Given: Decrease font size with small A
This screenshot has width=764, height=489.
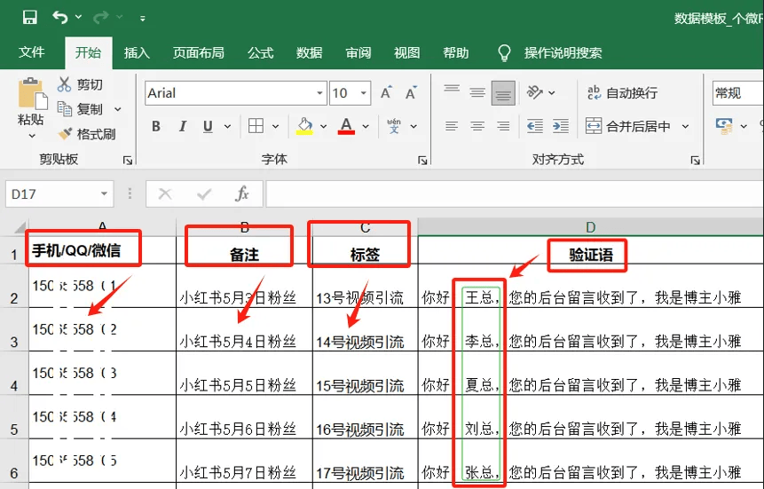Looking at the screenshot, I should click(411, 92).
